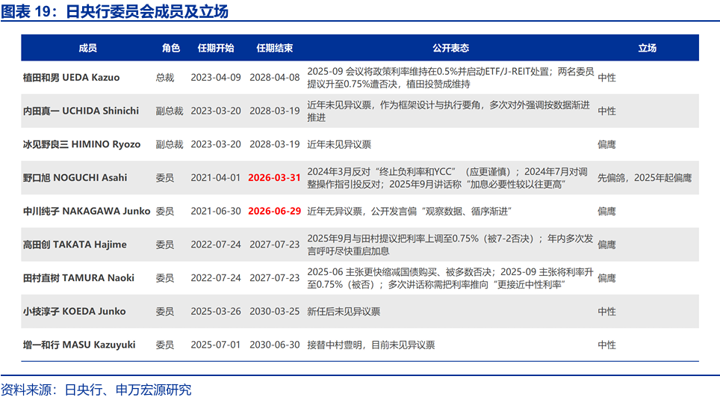This screenshot has height=400, width=720.
Task: Click the 公开表态 column header
Action: pos(450,48)
